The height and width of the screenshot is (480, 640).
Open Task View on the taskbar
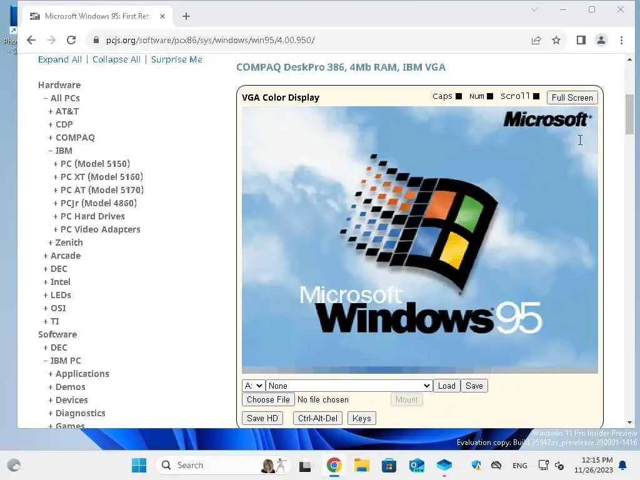(305, 466)
